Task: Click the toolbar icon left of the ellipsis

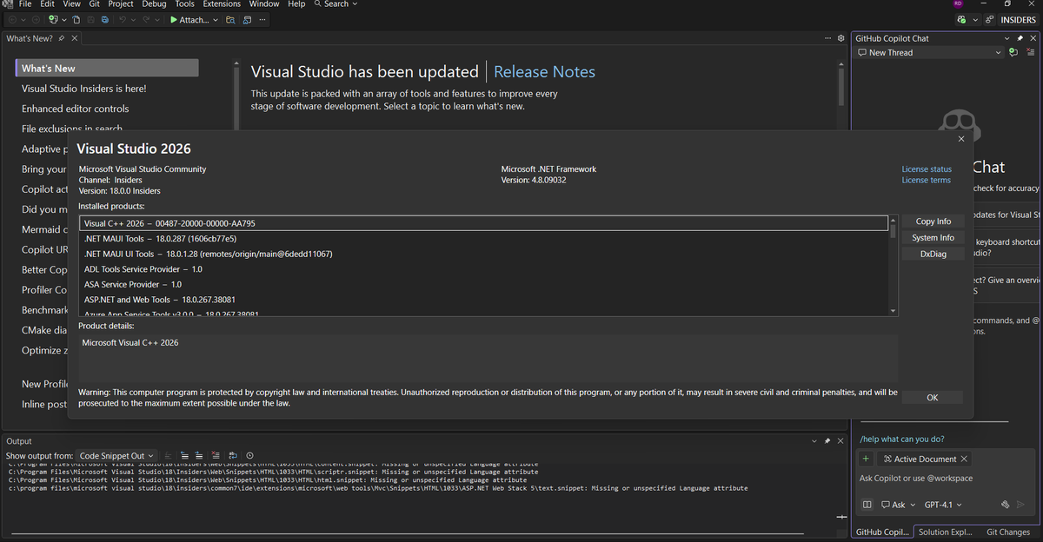Action: pos(247,20)
